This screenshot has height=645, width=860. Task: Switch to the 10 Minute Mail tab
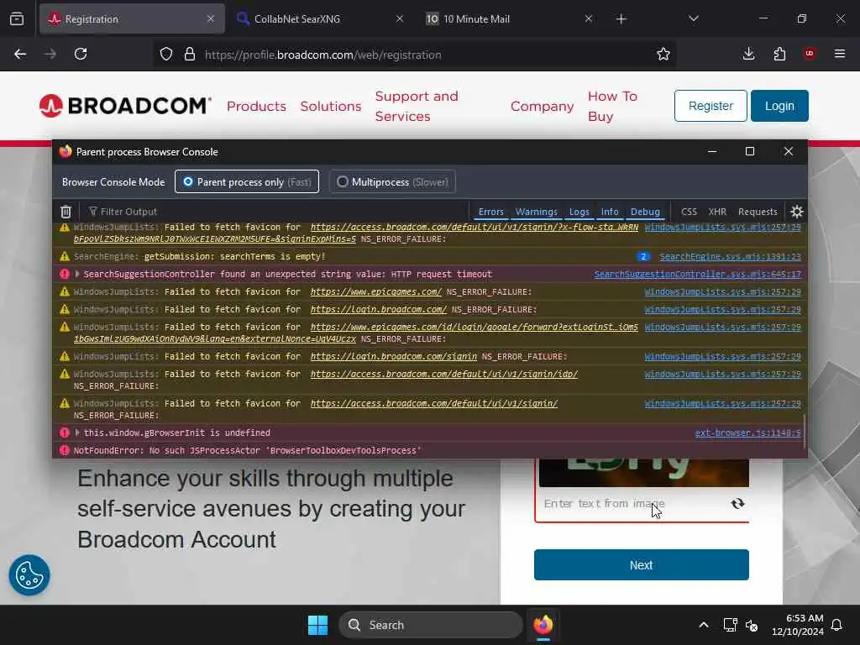[508, 18]
